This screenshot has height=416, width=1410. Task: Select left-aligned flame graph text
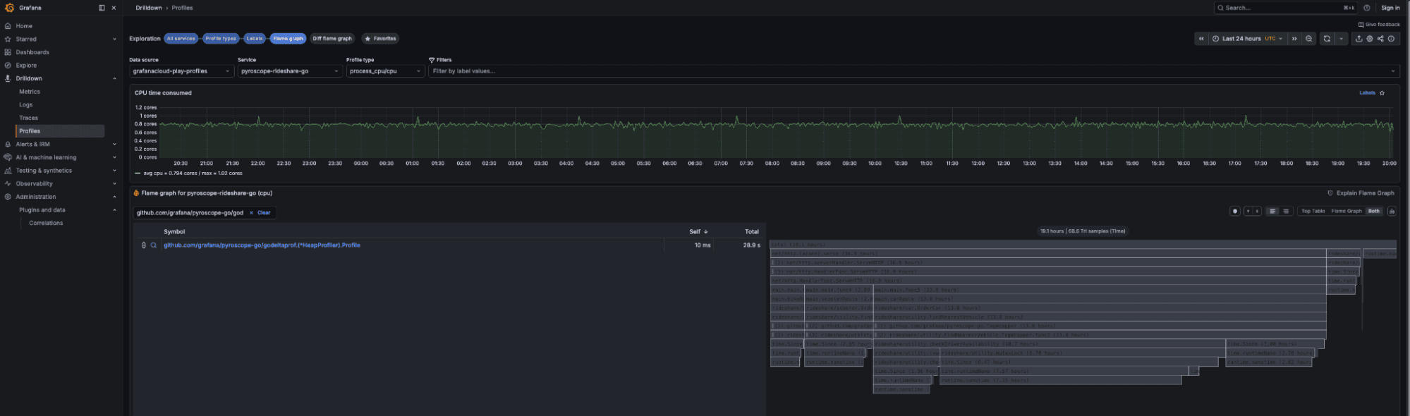coord(1272,212)
